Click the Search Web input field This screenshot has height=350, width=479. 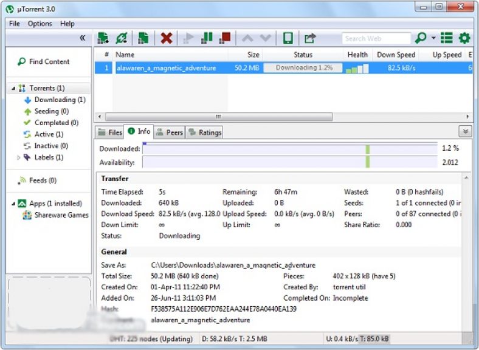[x=376, y=38]
